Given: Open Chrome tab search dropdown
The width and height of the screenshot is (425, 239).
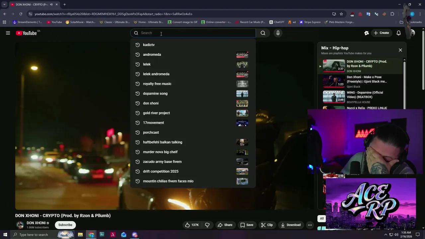Looking at the screenshot, I should pos(4,4).
